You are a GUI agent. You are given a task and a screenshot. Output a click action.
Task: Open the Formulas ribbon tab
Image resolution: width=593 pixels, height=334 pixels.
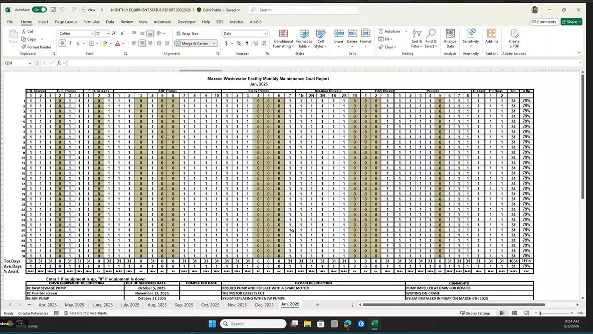[x=91, y=22]
